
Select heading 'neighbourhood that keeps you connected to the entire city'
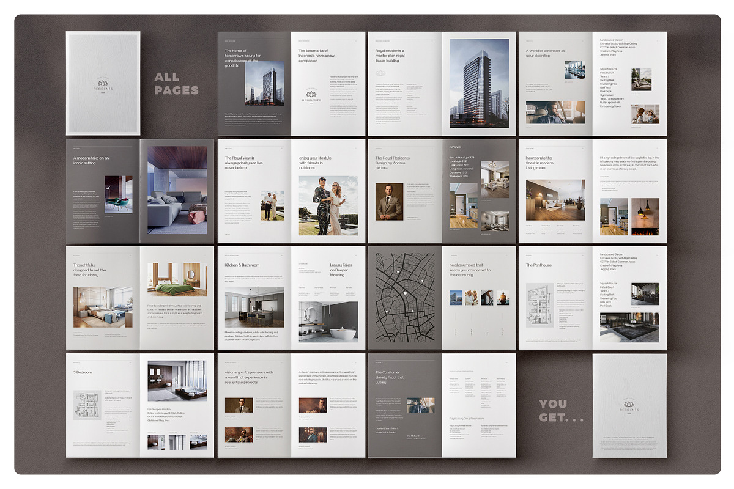tap(470, 270)
